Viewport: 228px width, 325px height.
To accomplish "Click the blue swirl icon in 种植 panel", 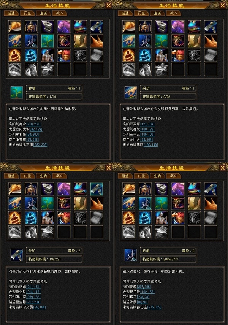I will 31,55.
